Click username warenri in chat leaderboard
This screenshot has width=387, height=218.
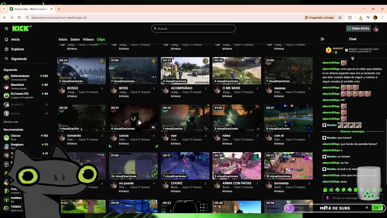pos(338,48)
